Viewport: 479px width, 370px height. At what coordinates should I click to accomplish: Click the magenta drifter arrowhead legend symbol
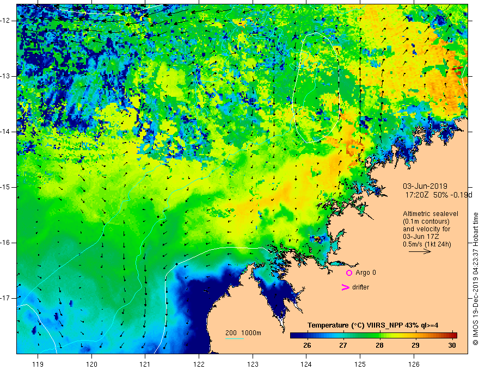346,287
